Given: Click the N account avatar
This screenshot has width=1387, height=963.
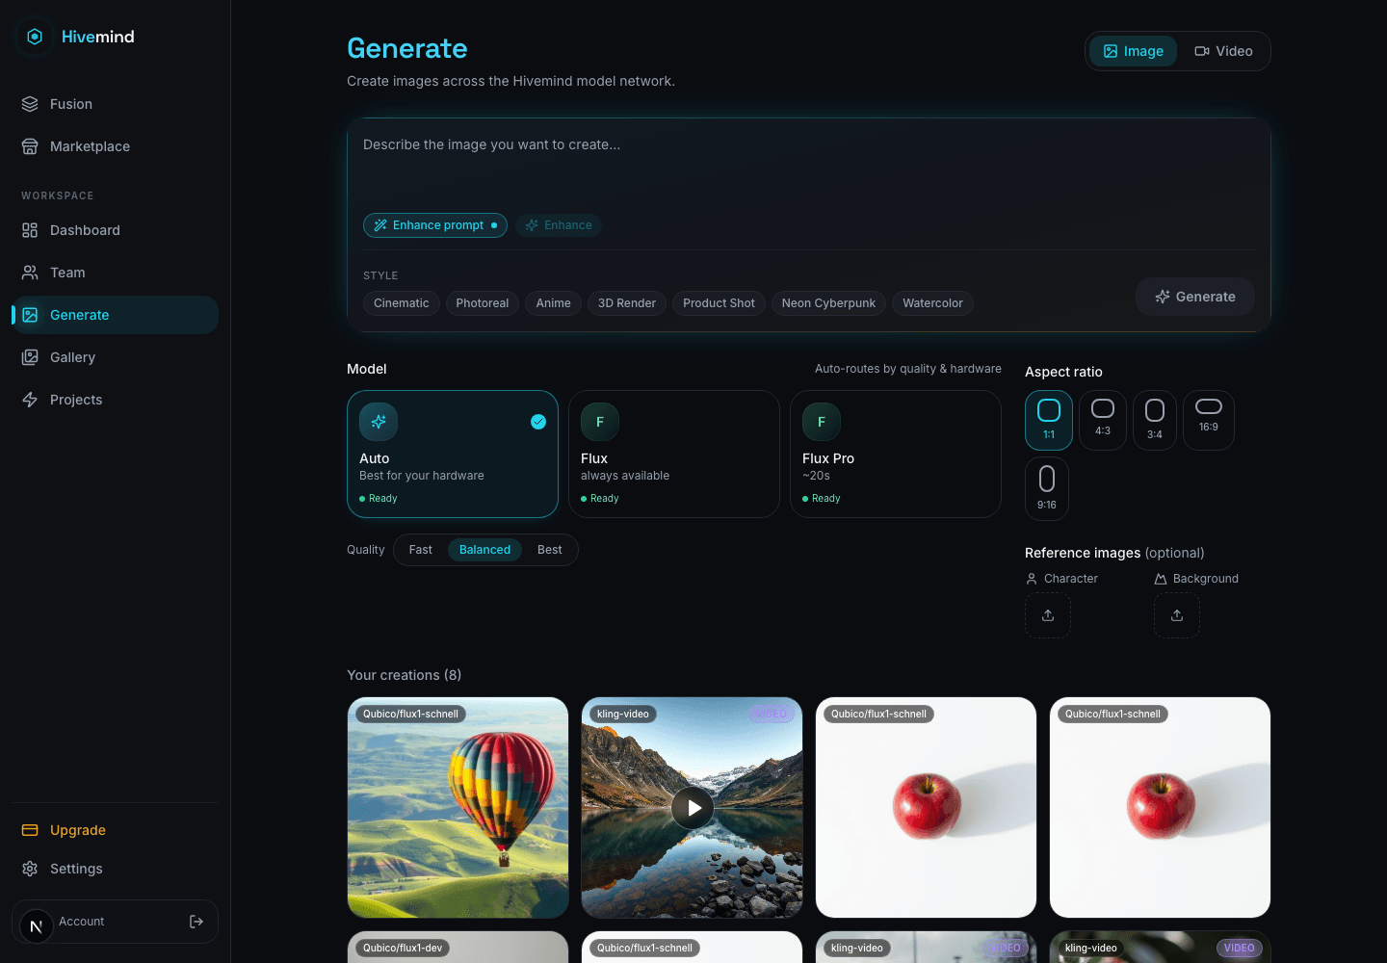Looking at the screenshot, I should [37, 926].
